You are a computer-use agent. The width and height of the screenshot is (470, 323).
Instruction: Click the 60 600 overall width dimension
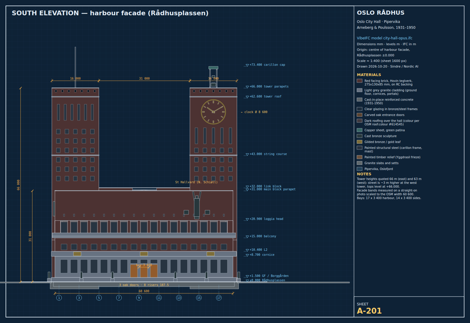[x=144, y=291]
